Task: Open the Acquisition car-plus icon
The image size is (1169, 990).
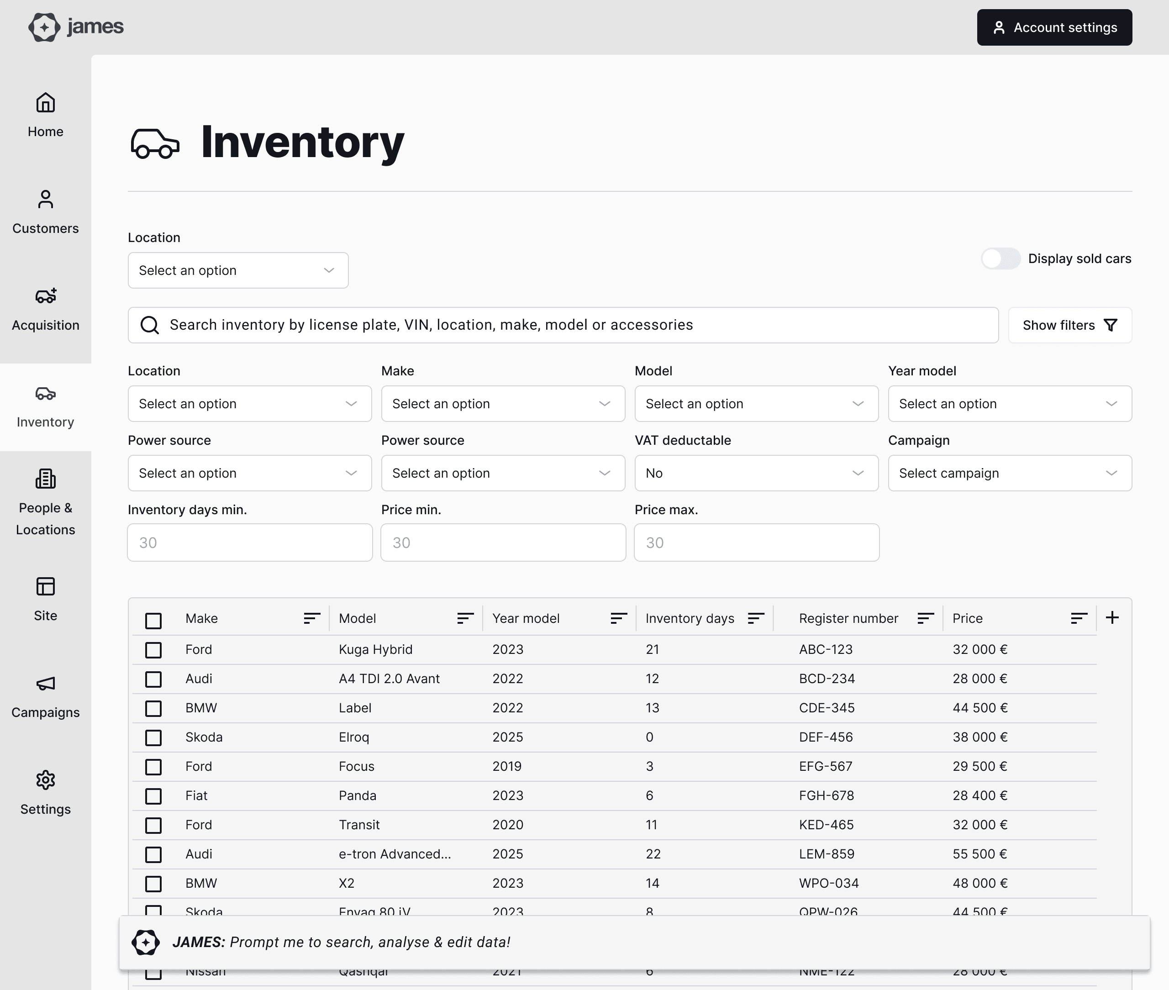Action: pyautogui.click(x=46, y=296)
